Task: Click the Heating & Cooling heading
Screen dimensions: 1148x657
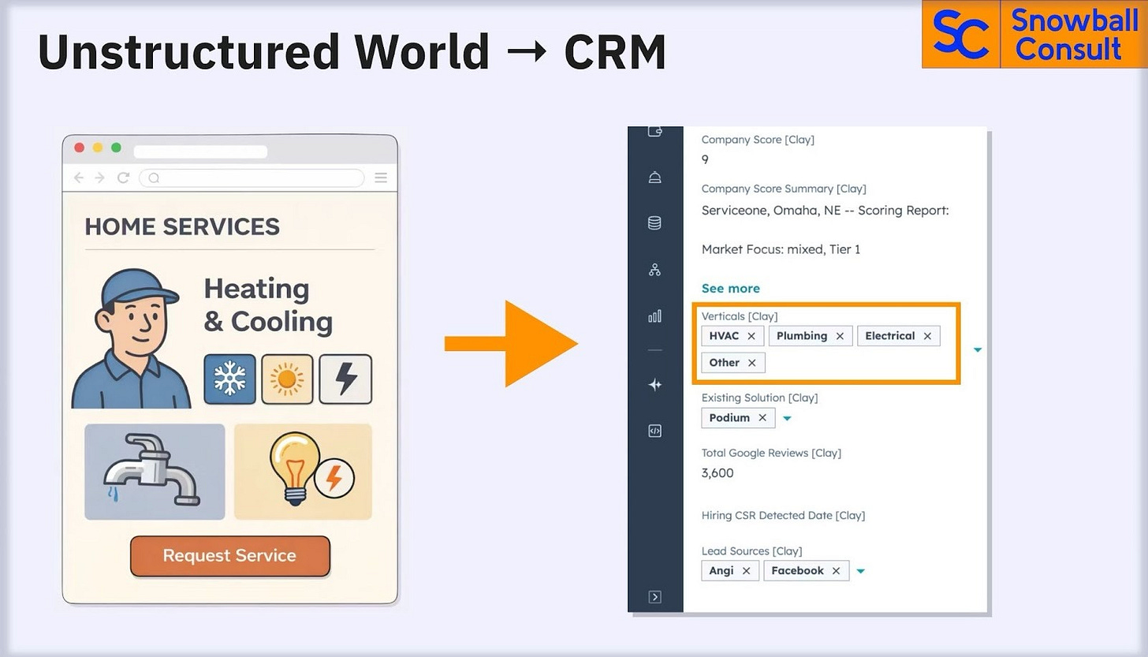Action: (x=268, y=305)
